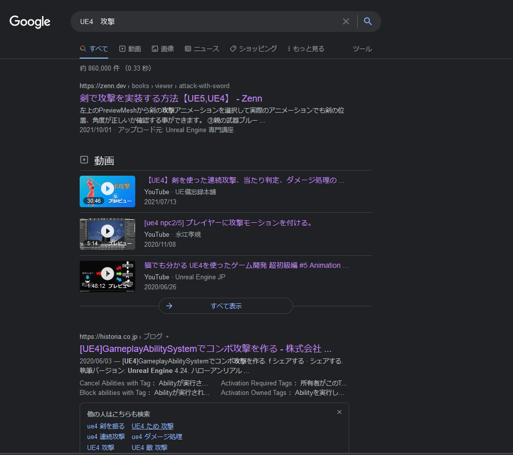Screen dimensions: 513x455
Task: Open the [ue4 npc2/5] プレイヤーに攻撃モーション video link
Action: tap(229, 223)
